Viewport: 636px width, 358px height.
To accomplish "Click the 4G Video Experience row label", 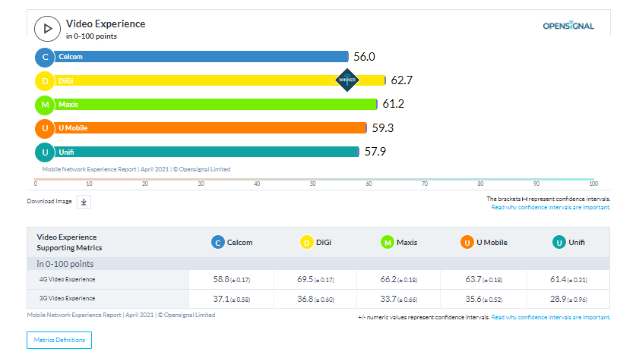I will click(66, 280).
